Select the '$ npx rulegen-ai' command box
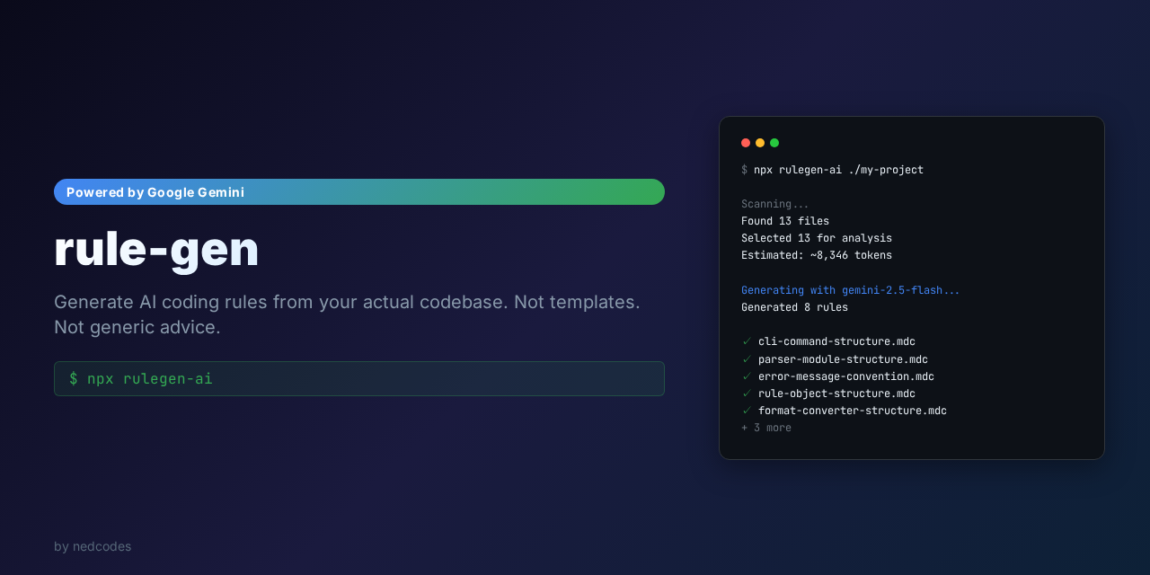Viewport: 1150px width, 575px height. [359, 378]
